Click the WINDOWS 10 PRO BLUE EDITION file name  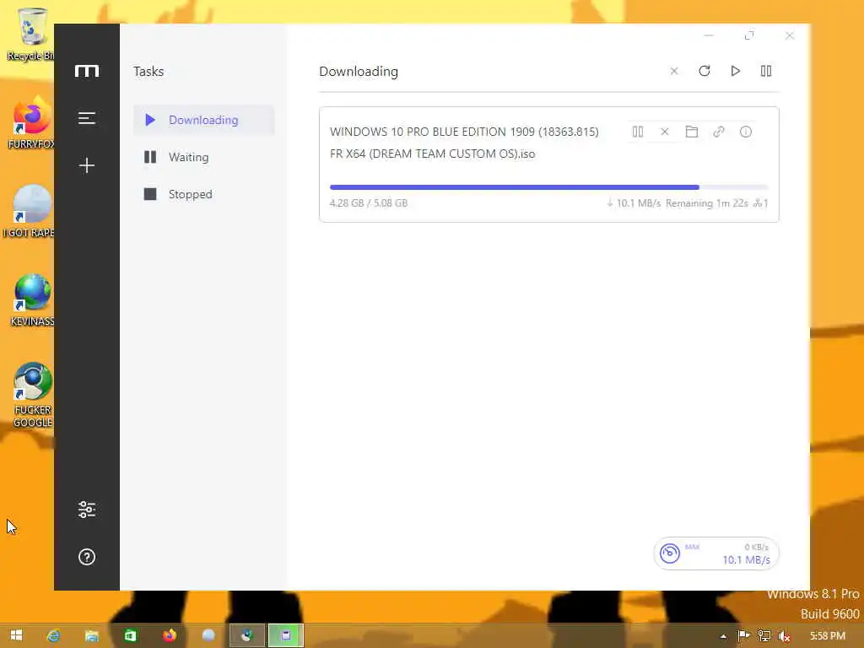464,143
